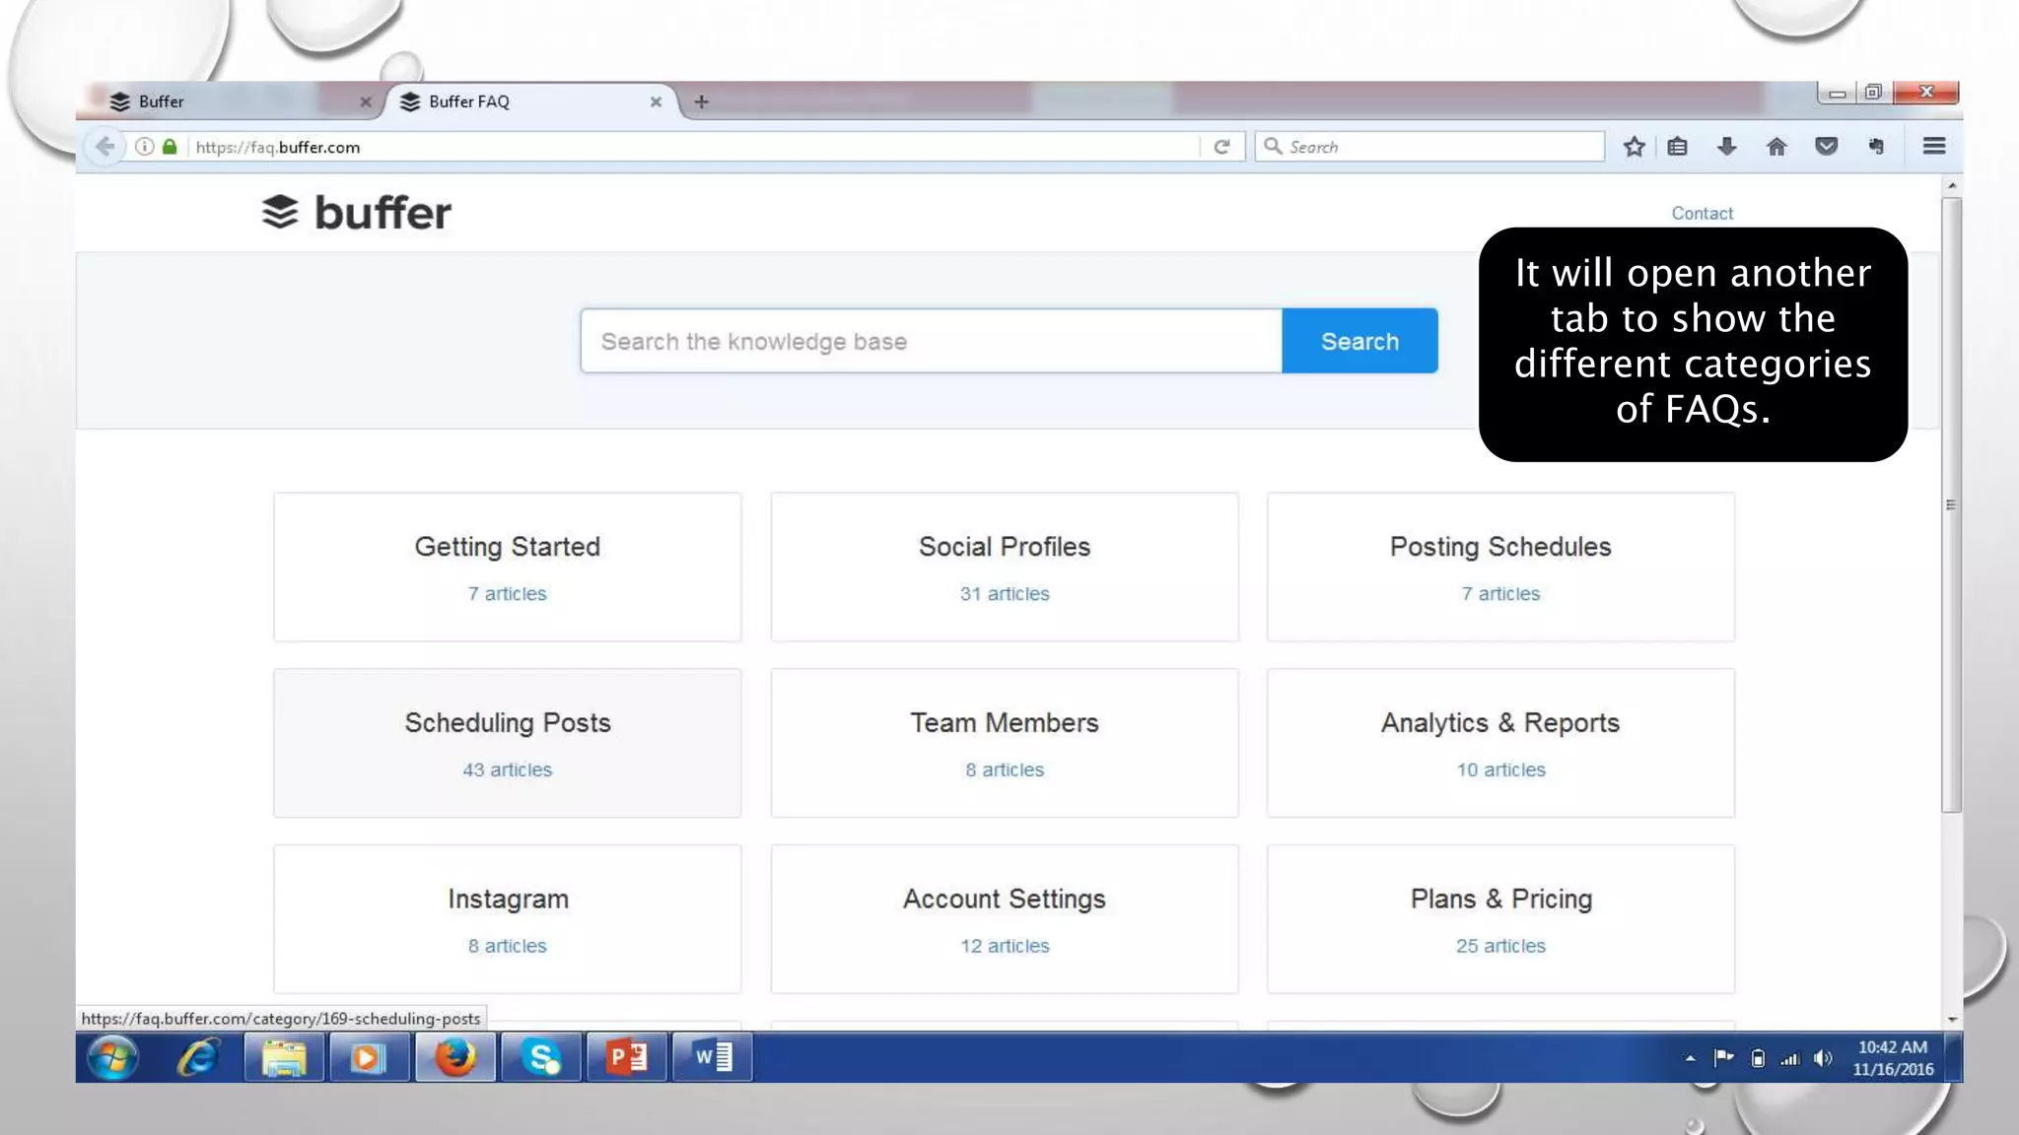
Task: Open the Account Settings category
Action: 1004,919
